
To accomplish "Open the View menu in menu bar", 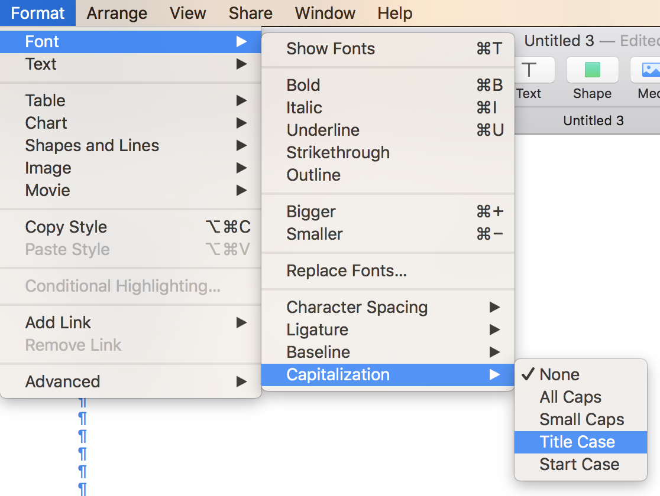I will (x=187, y=13).
